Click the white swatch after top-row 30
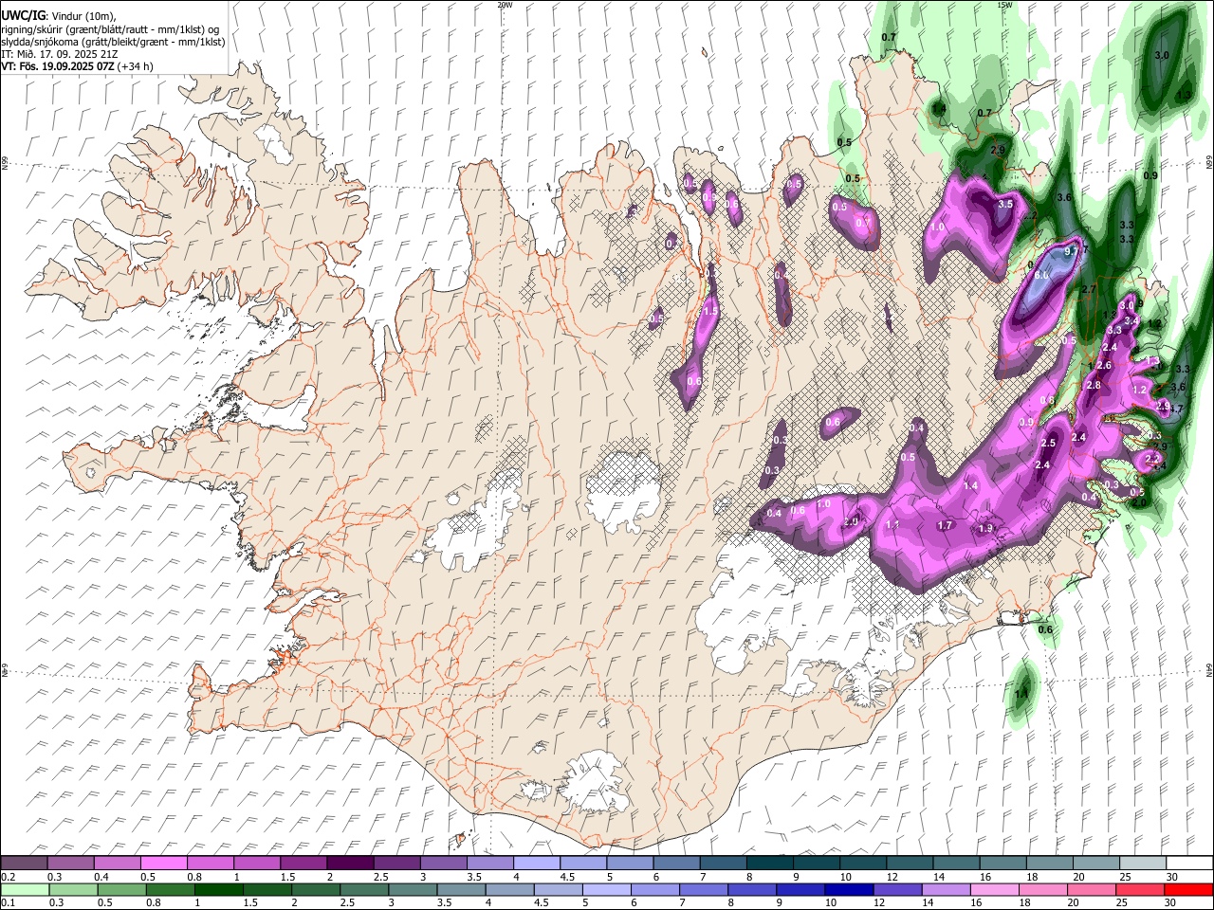Image resolution: width=1214 pixels, height=910 pixels. point(1187,863)
